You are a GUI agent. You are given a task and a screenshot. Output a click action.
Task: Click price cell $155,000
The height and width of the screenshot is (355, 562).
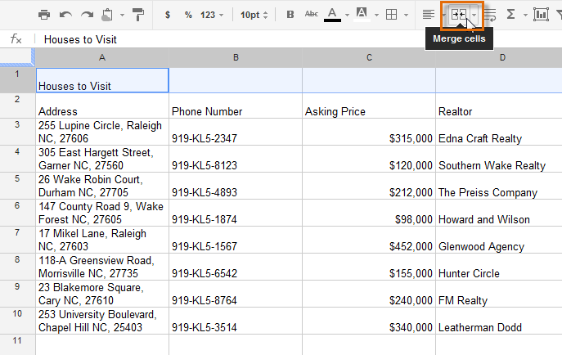pos(369,267)
